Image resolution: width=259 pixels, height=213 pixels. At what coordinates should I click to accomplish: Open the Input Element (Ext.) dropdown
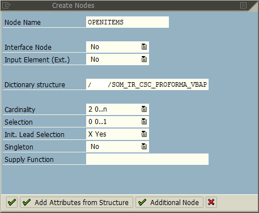click(144, 59)
